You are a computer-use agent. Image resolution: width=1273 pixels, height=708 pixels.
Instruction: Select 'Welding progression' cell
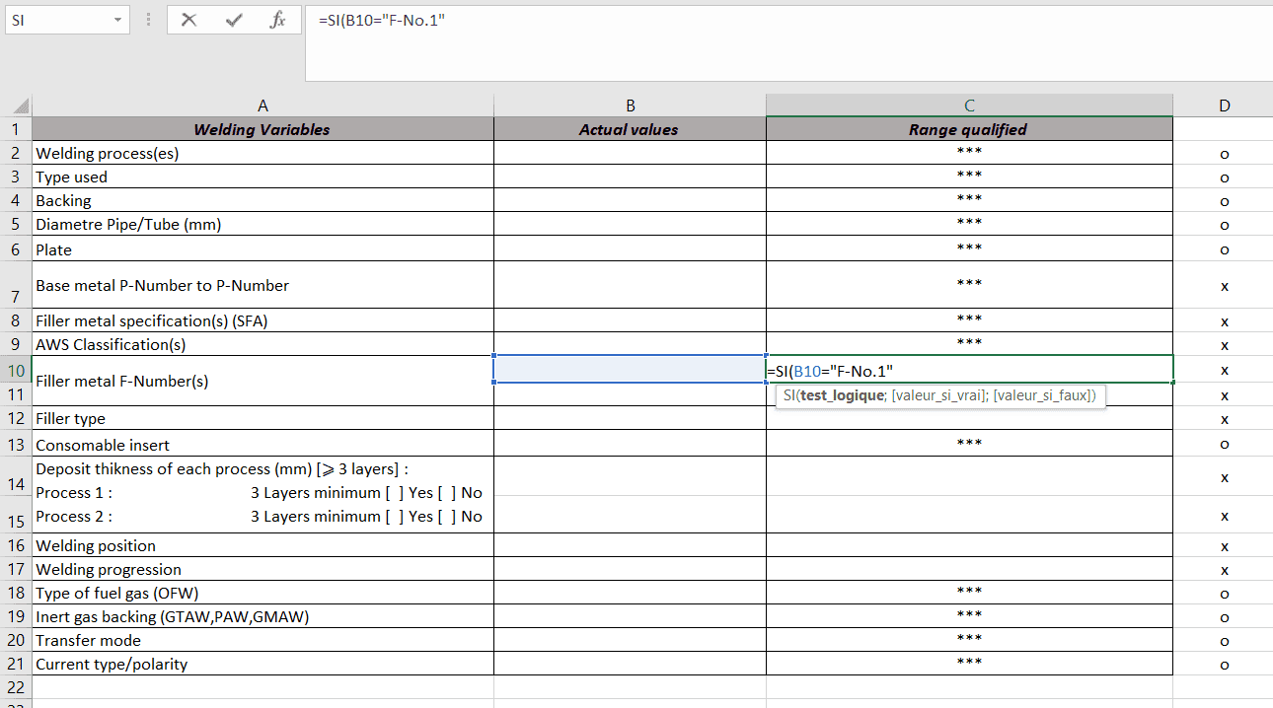click(262, 569)
